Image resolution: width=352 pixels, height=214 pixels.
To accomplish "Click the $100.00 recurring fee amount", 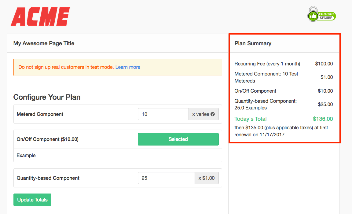I will (x=324, y=64).
